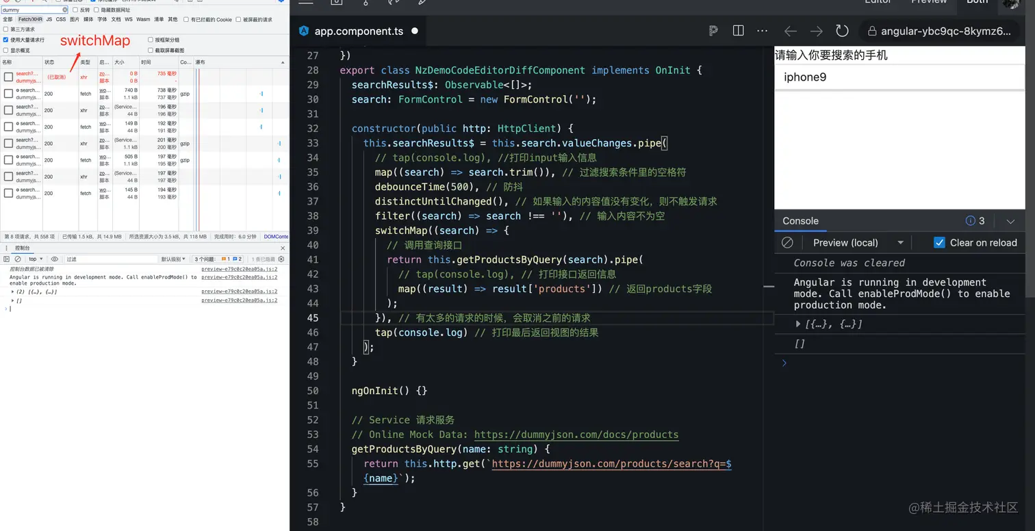The width and height of the screenshot is (1035, 531).
Task: Click the console info count badge showing 3
Action: tap(975, 220)
